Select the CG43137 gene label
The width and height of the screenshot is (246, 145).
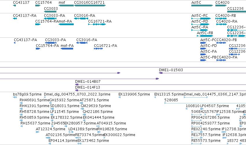point(21,3)
